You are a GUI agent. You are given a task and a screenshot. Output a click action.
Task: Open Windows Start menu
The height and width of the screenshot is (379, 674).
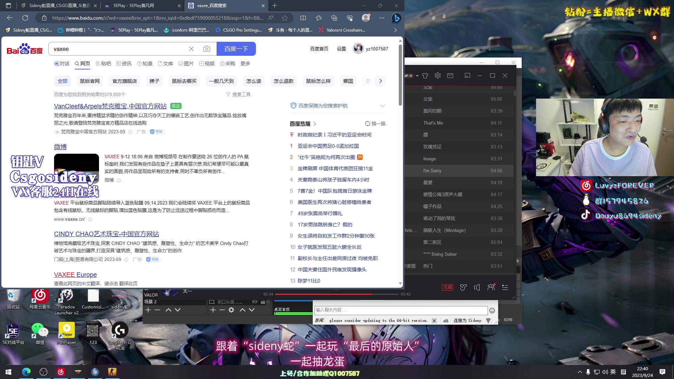(x=8, y=372)
